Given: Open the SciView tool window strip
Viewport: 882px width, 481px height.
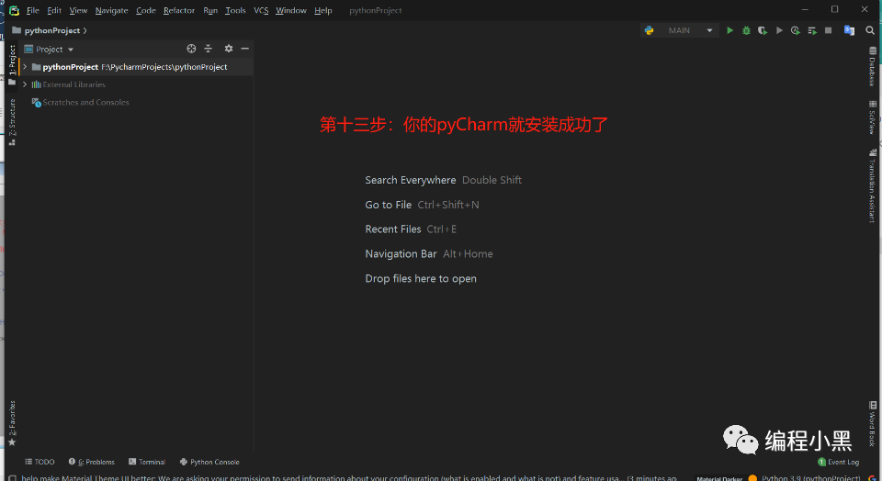Looking at the screenshot, I should coord(873,117).
